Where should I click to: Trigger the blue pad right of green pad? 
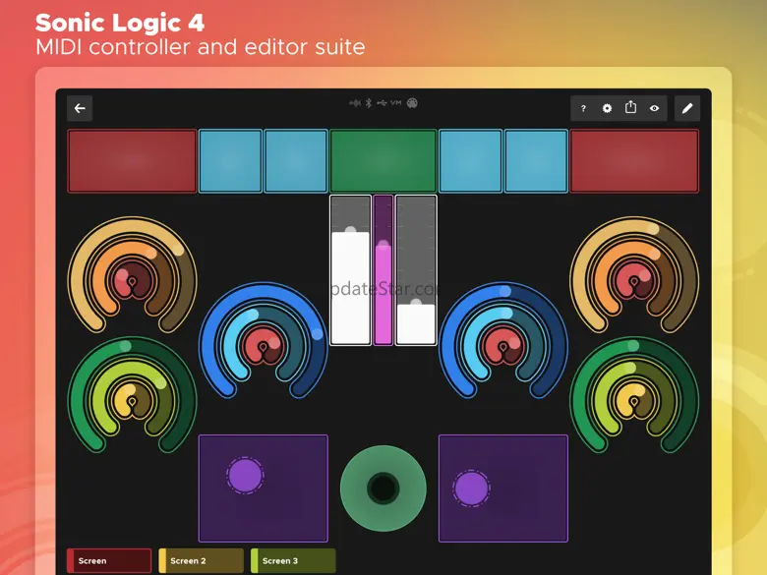471,161
